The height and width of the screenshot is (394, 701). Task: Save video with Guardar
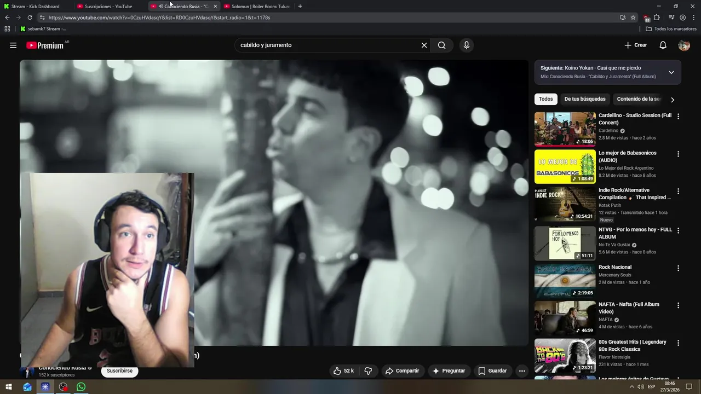tap(492, 371)
